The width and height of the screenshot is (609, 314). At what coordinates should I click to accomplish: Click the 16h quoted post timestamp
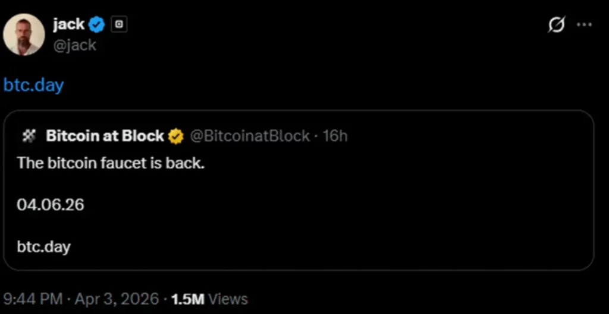335,136
